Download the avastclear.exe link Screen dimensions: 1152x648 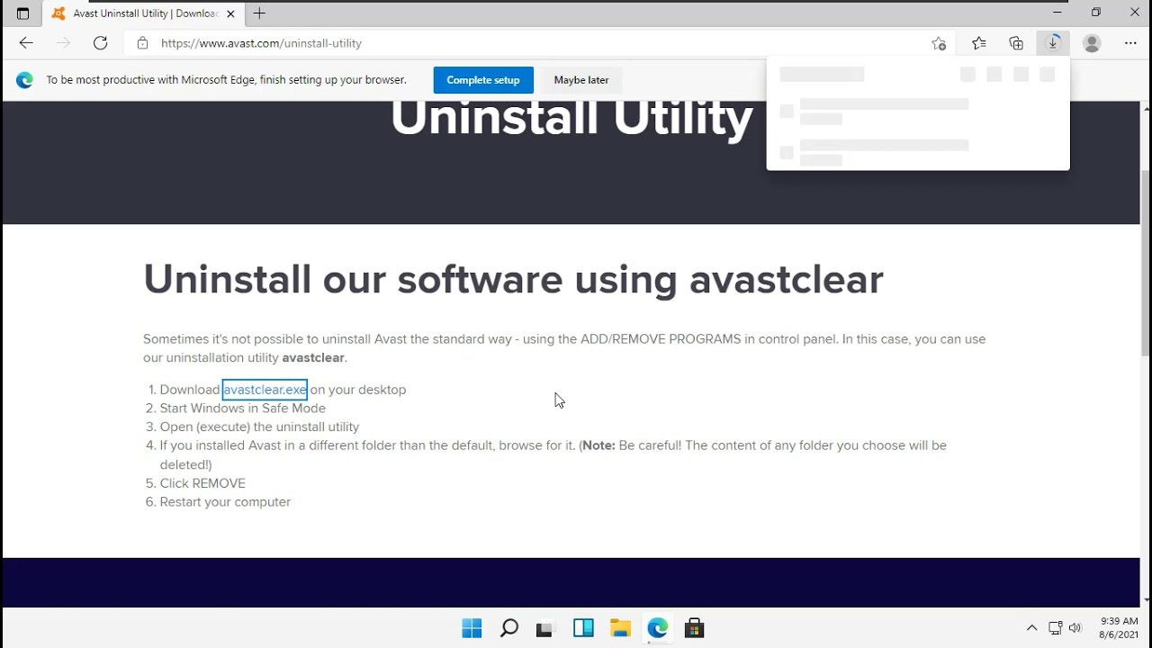click(265, 390)
